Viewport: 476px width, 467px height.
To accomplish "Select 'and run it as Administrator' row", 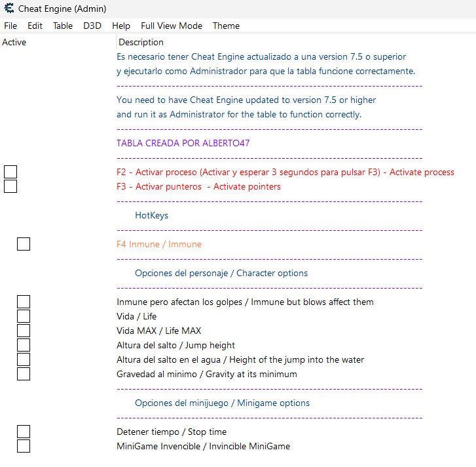I will coord(239,114).
